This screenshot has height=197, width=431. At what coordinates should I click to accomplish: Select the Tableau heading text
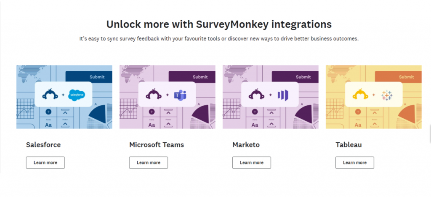(x=349, y=145)
